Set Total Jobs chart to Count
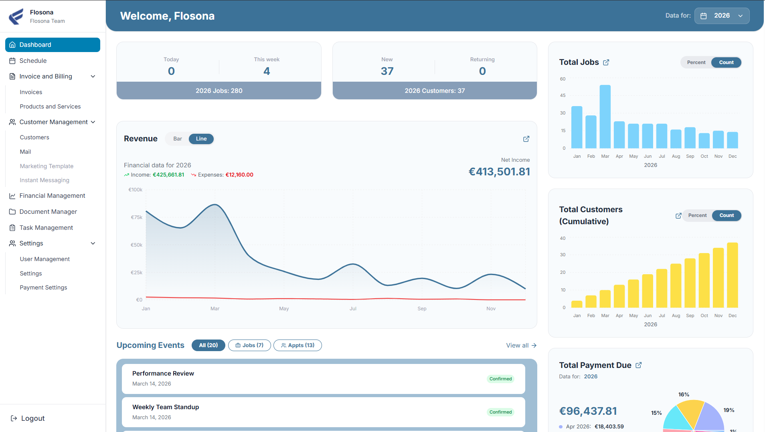 (726, 62)
